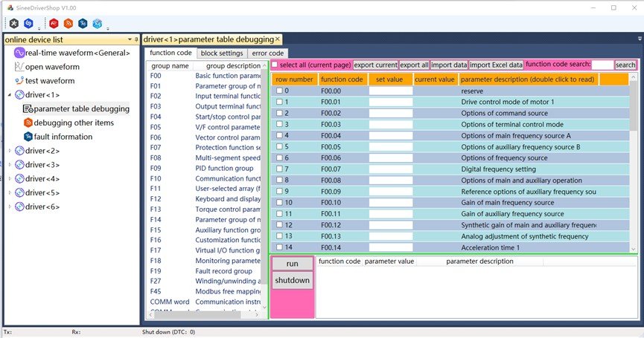The width and height of the screenshot is (644, 338).
Task: Tick the checkbox for row 7
Action: [x=279, y=169]
